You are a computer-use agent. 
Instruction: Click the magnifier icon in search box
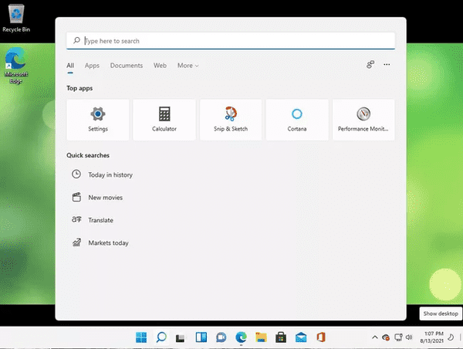tap(76, 40)
